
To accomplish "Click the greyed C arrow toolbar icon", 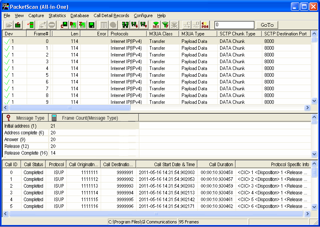I will (x=187, y=25).
